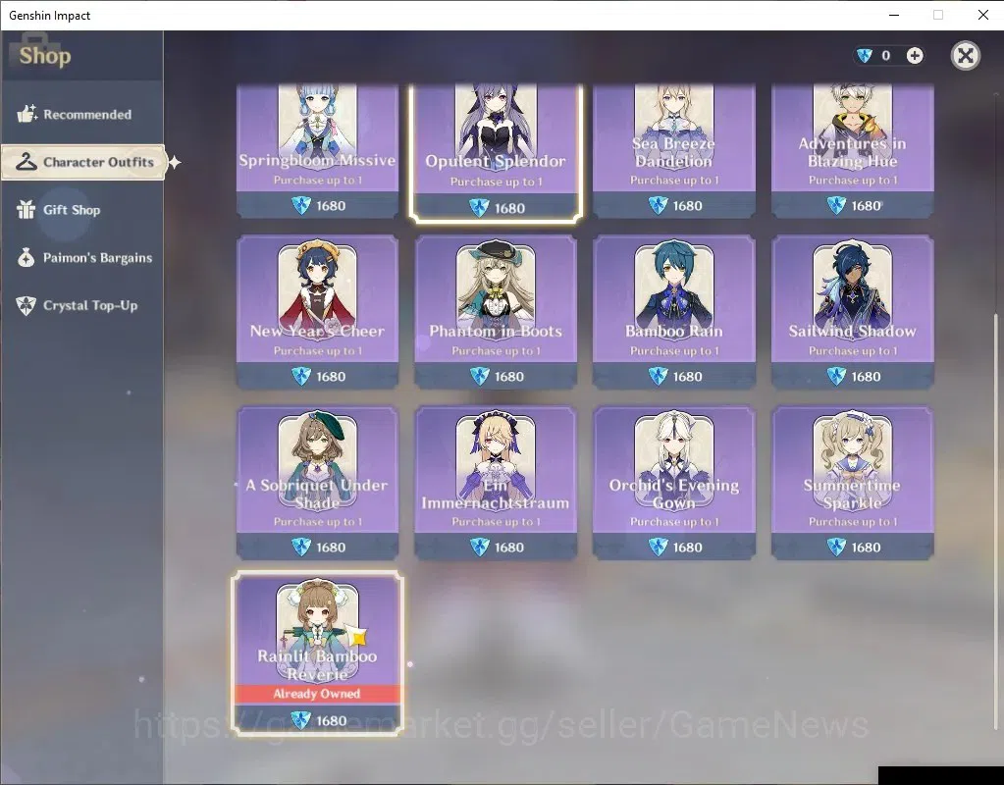The width and height of the screenshot is (1004, 785).
Task: Open the Recommended shop tab
Action: pyautogui.click(x=82, y=115)
